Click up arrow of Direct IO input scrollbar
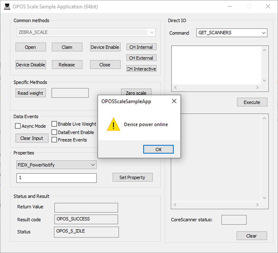The height and width of the screenshot is (253, 278). pyautogui.click(x=264, y=50)
